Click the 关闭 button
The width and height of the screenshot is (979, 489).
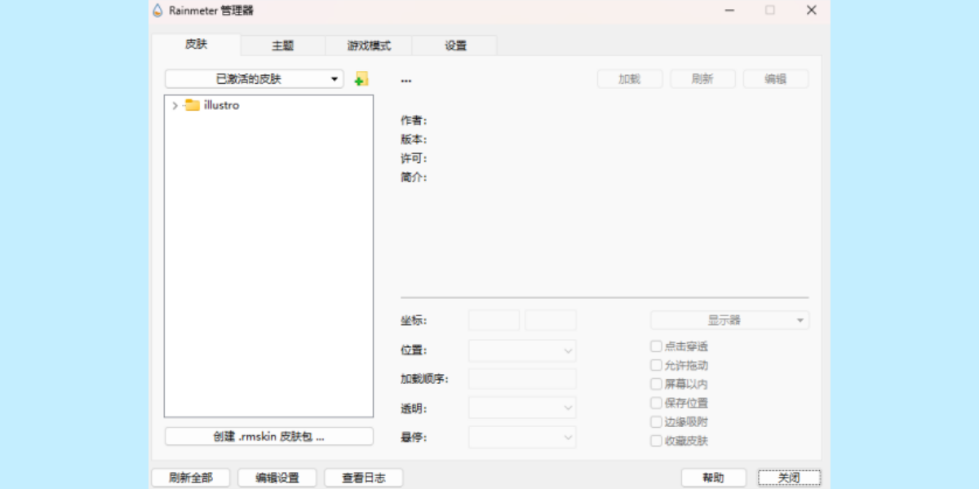789,478
